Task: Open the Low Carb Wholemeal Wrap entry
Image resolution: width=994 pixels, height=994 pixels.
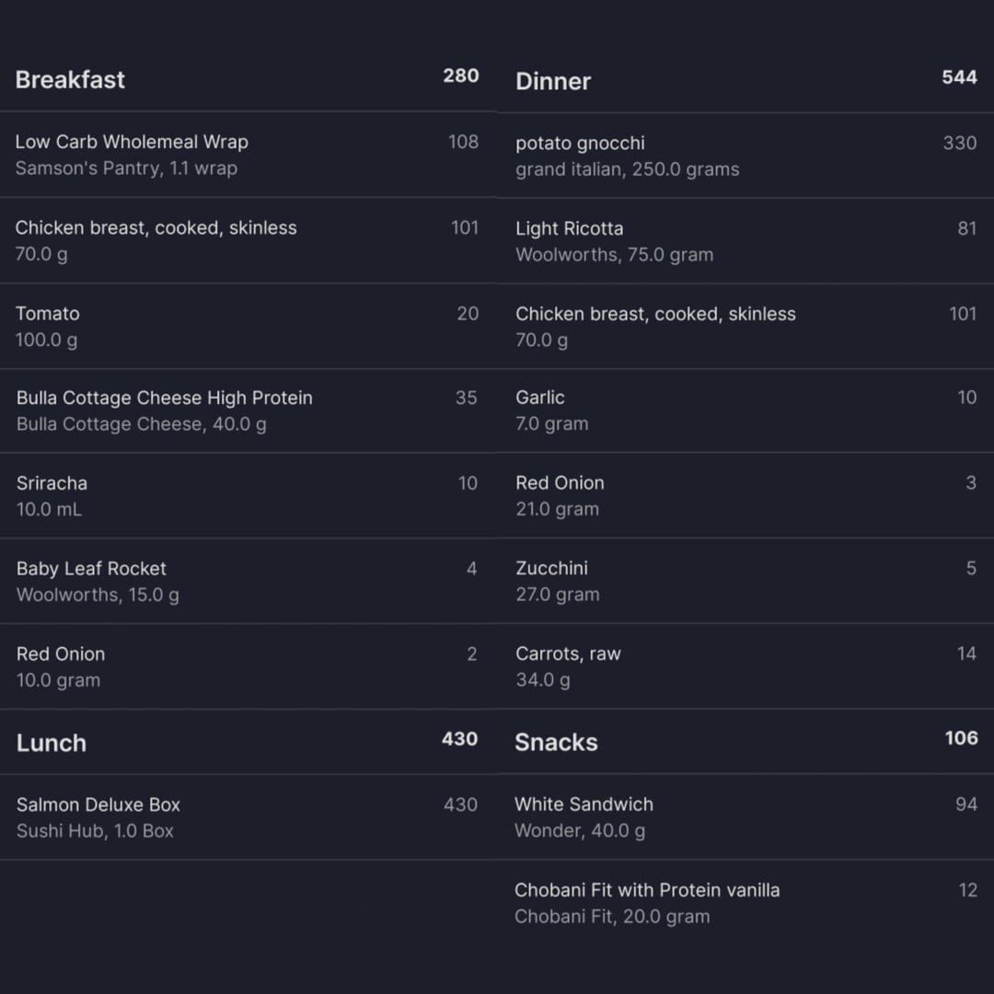Action: (248, 155)
